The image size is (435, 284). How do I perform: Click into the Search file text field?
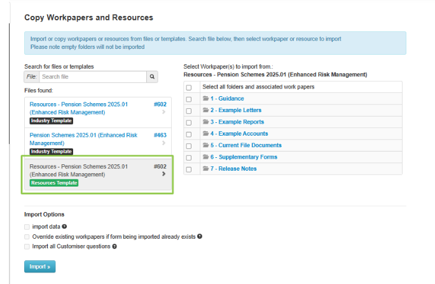click(92, 77)
